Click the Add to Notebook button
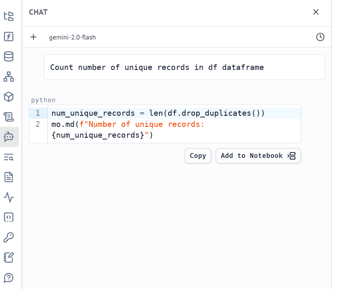 point(258,156)
